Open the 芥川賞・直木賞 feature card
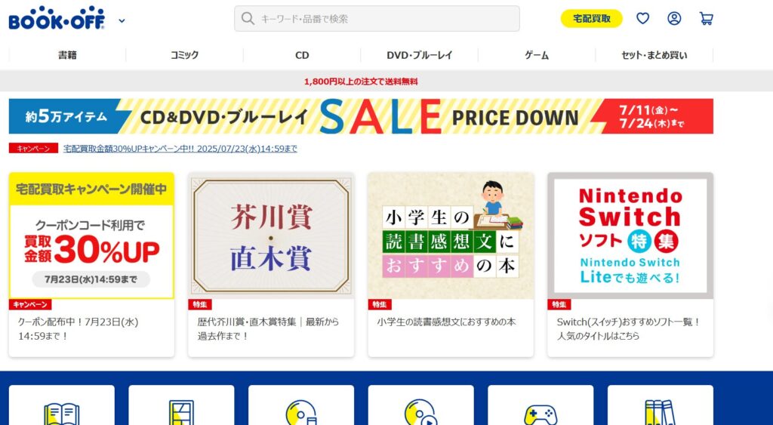 pyautogui.click(x=271, y=265)
